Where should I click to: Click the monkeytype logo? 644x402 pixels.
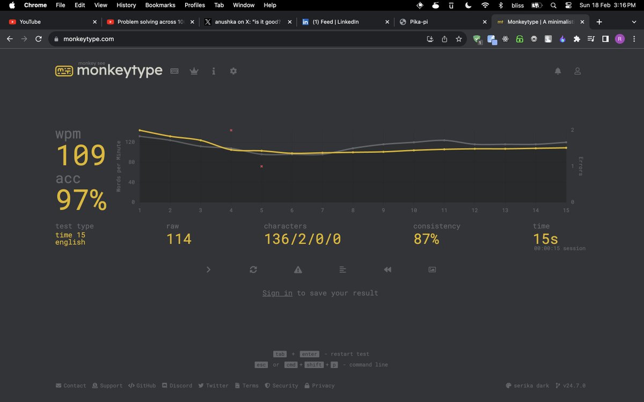[109, 70]
